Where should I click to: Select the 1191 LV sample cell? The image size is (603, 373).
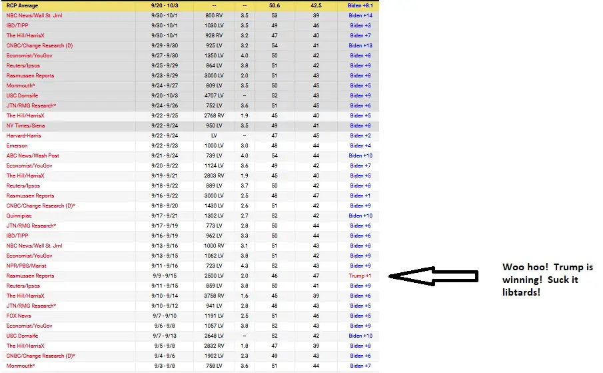point(214,316)
